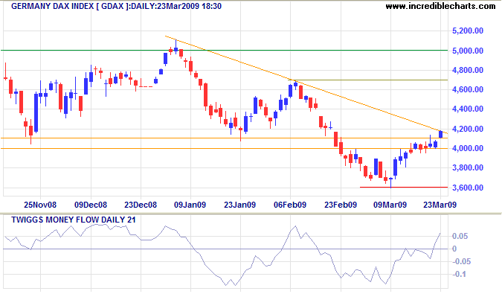Image resolution: width=502 pixels, height=294 pixels.
Task: Click the -0.05 money flow axis label
Action: tap(461, 262)
